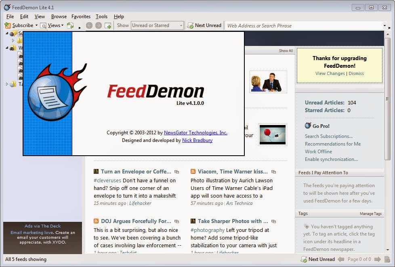395x267 pixels.
Task: Click Enable synchronization... link
Action: [x=331, y=159]
